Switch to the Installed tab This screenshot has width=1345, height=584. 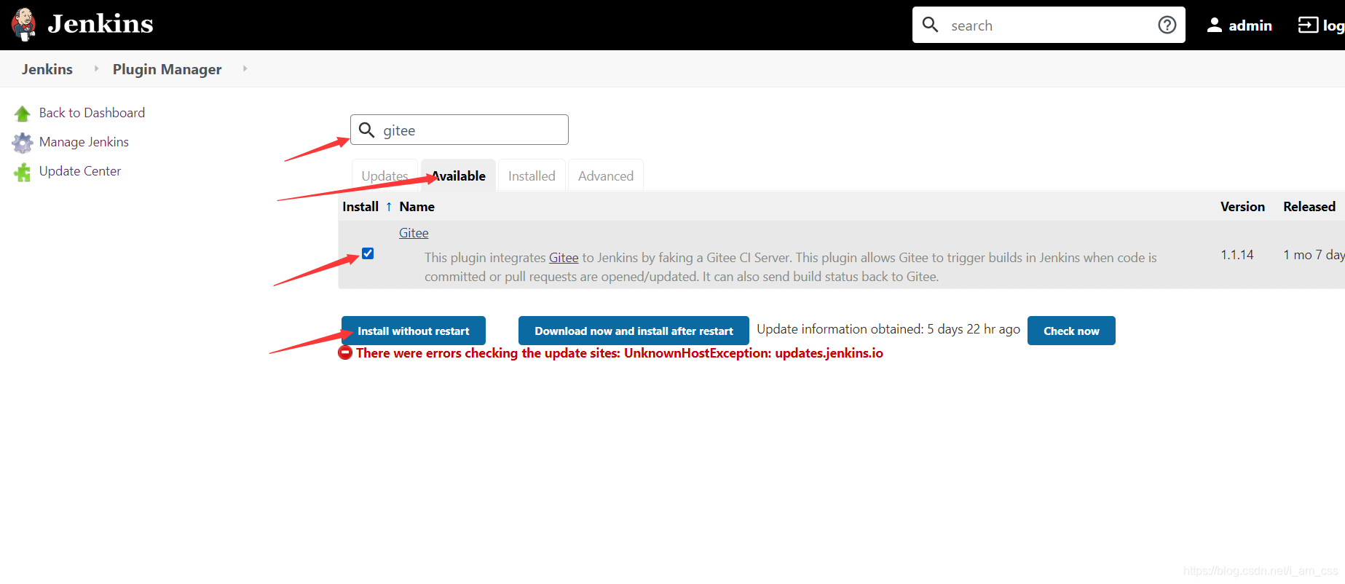point(532,175)
